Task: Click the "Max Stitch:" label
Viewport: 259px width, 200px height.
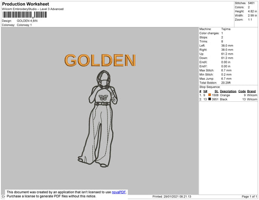Action: click(207, 70)
